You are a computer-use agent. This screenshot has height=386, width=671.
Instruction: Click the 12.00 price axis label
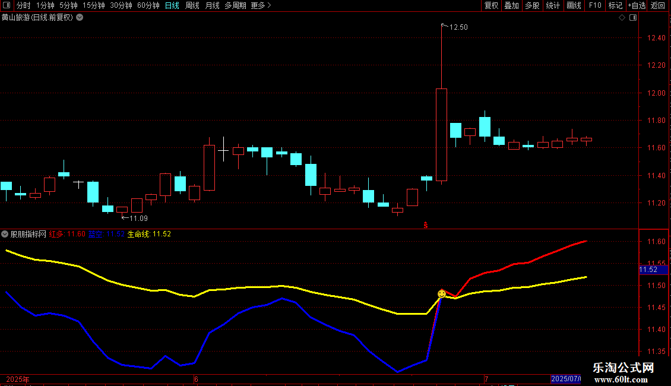click(x=656, y=93)
